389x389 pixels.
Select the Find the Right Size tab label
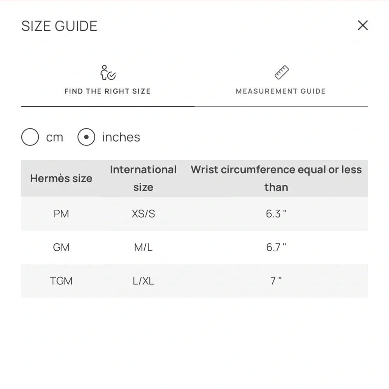tap(107, 91)
